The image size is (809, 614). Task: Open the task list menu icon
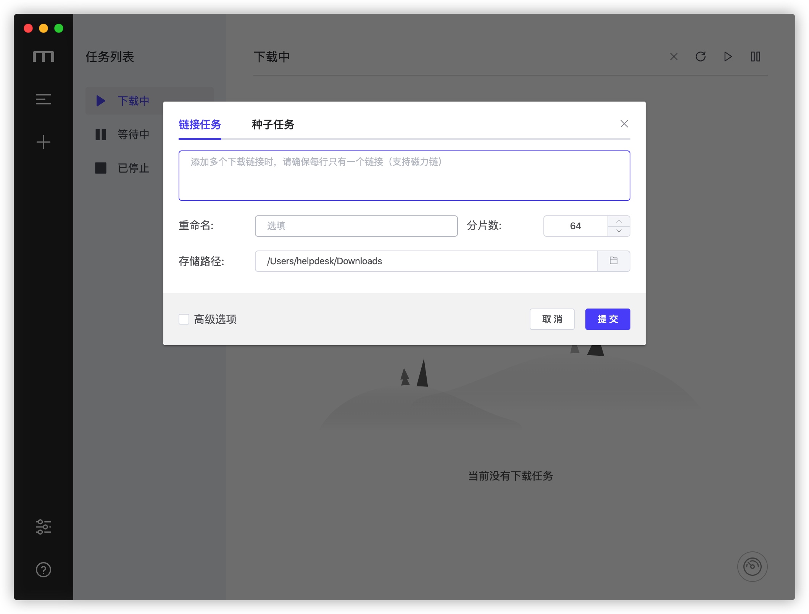[x=43, y=99]
